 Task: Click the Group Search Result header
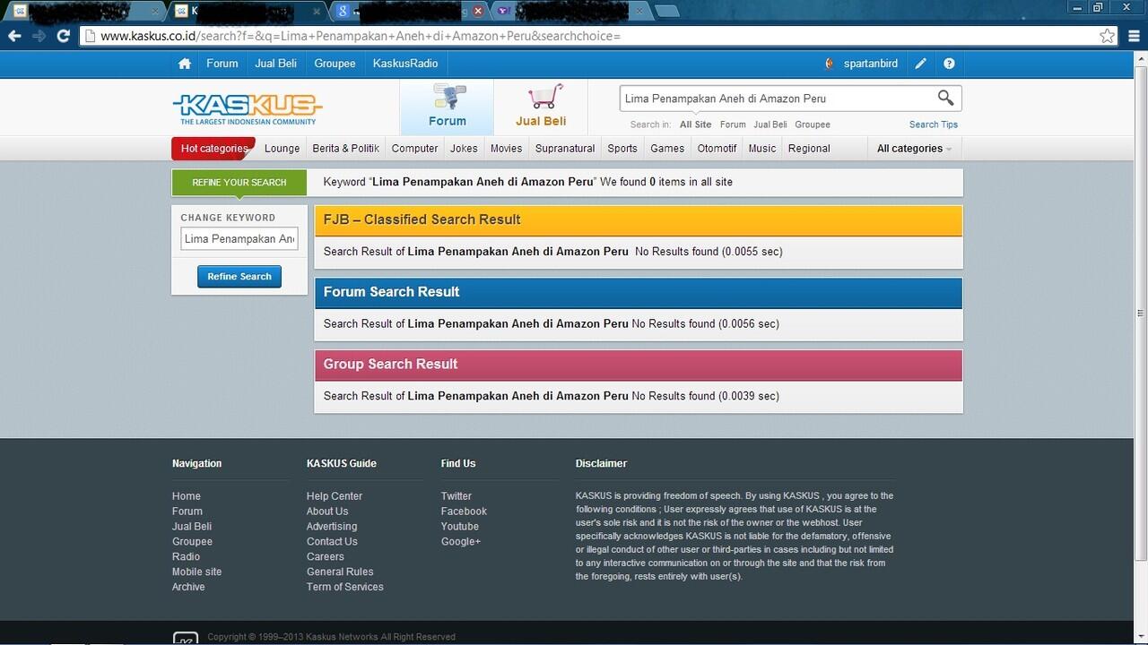638,365
